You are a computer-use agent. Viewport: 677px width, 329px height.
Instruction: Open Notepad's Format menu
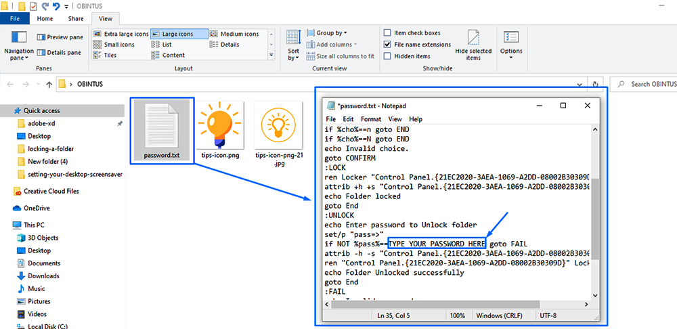[370, 119]
